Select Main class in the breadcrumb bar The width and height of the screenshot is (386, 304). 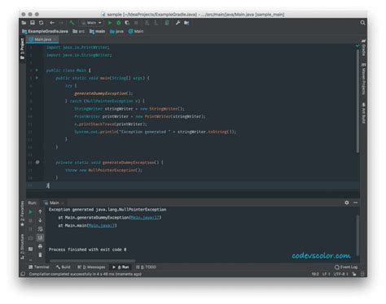[136, 32]
